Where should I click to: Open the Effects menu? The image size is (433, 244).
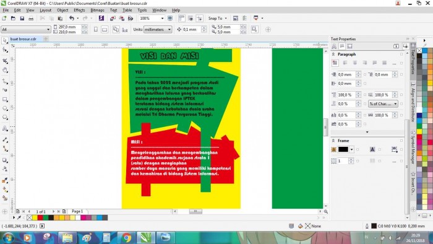click(x=79, y=11)
